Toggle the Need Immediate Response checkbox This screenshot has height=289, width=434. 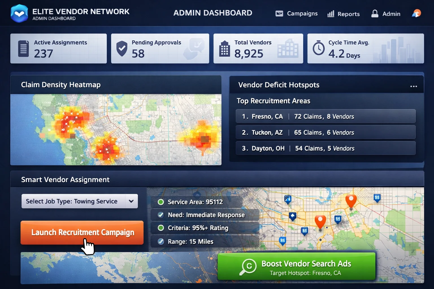(x=161, y=215)
